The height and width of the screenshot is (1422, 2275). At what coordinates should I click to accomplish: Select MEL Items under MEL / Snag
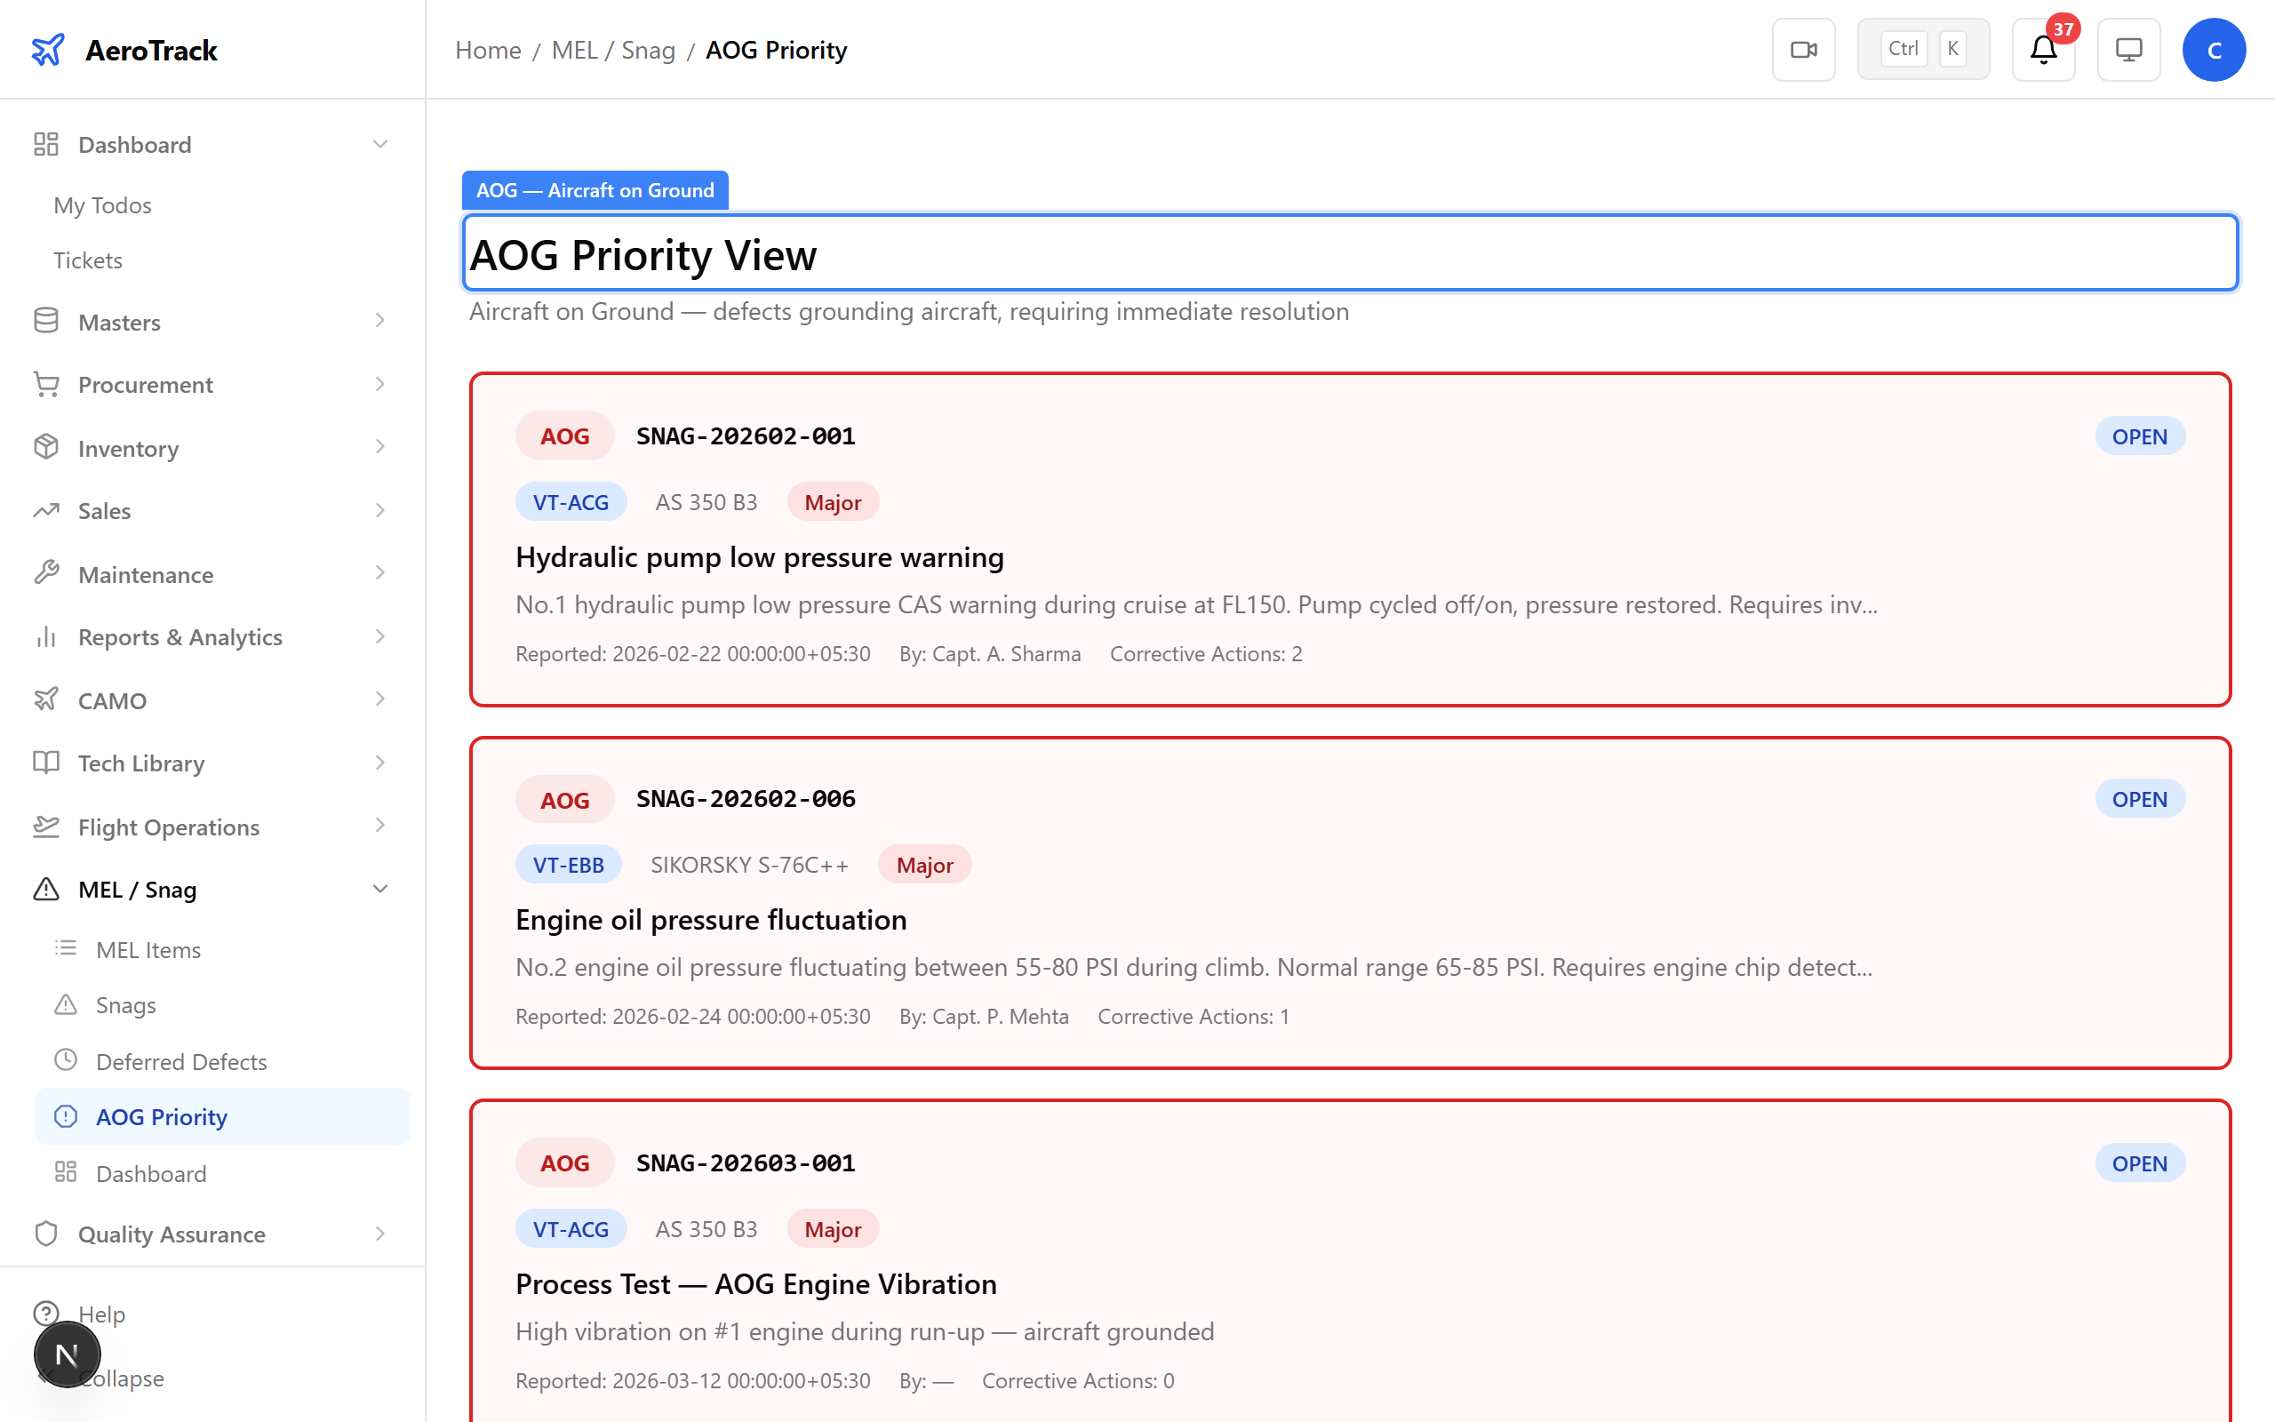click(148, 949)
